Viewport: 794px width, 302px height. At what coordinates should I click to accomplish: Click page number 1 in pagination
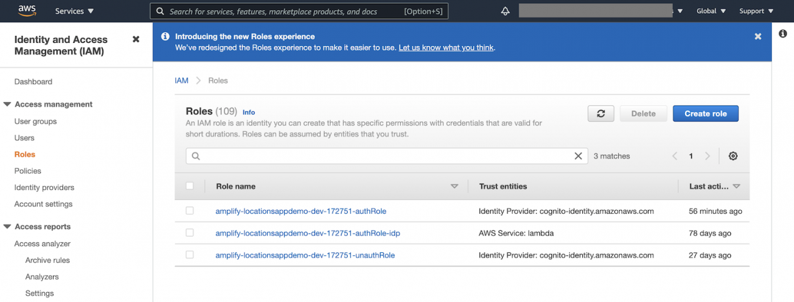[x=691, y=156]
